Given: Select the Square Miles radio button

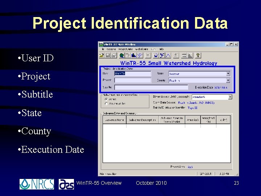Looking at the screenshot, I should [106, 104].
